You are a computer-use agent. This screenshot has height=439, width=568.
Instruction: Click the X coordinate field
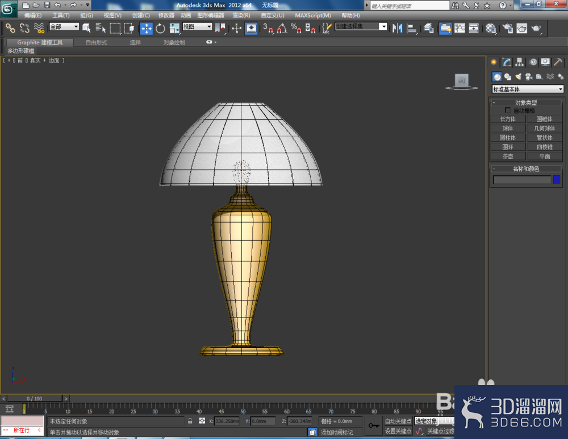tap(227, 421)
